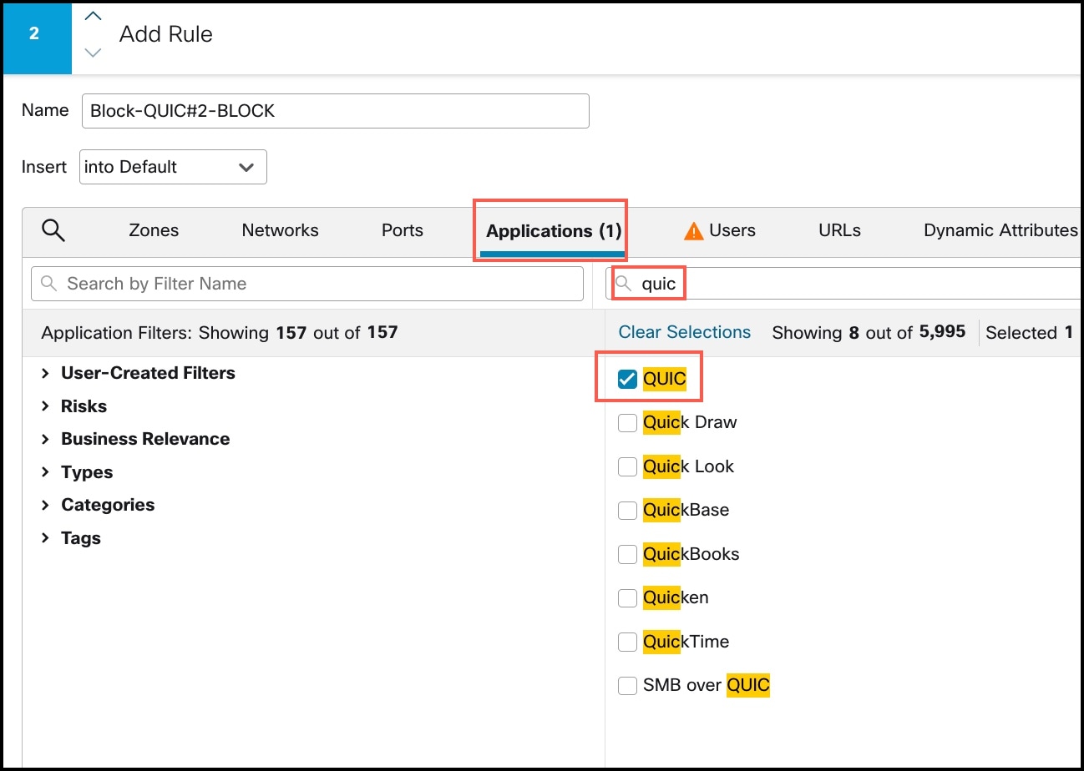The height and width of the screenshot is (771, 1084).
Task: Click the magnifier in the quic search box
Action: [626, 283]
